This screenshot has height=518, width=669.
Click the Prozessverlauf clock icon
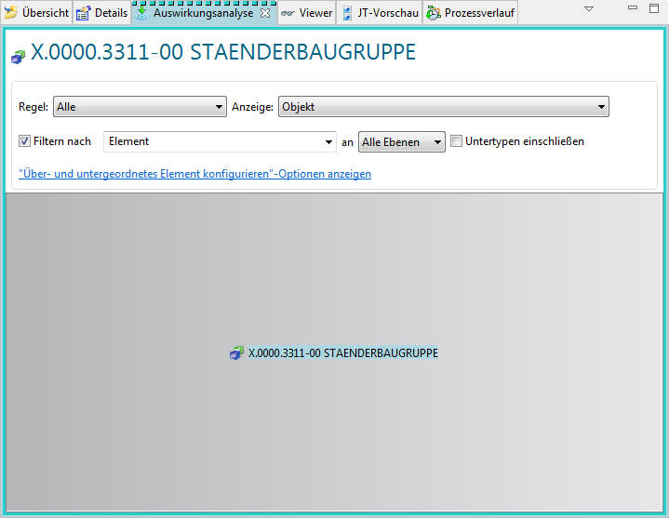click(434, 13)
